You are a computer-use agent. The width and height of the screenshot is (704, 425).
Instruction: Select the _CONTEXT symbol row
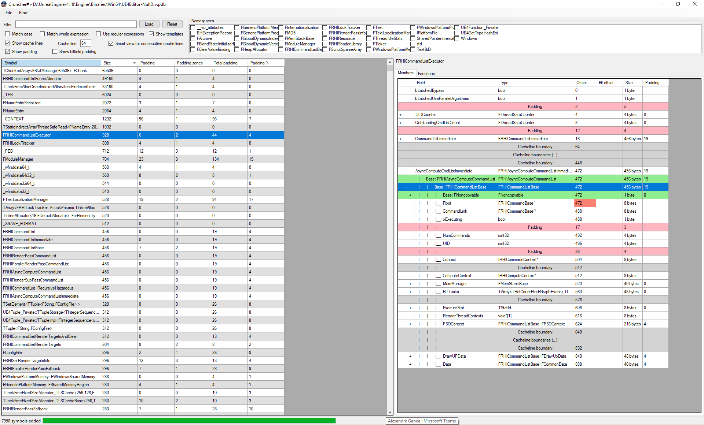[x=143, y=119]
